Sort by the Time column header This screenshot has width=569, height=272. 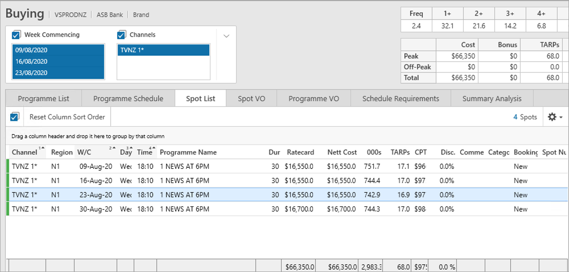pyautogui.click(x=146, y=152)
